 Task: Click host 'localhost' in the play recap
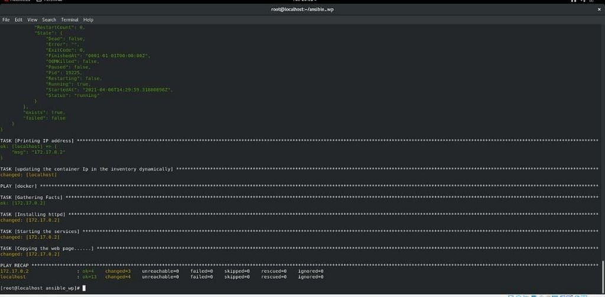point(13,277)
